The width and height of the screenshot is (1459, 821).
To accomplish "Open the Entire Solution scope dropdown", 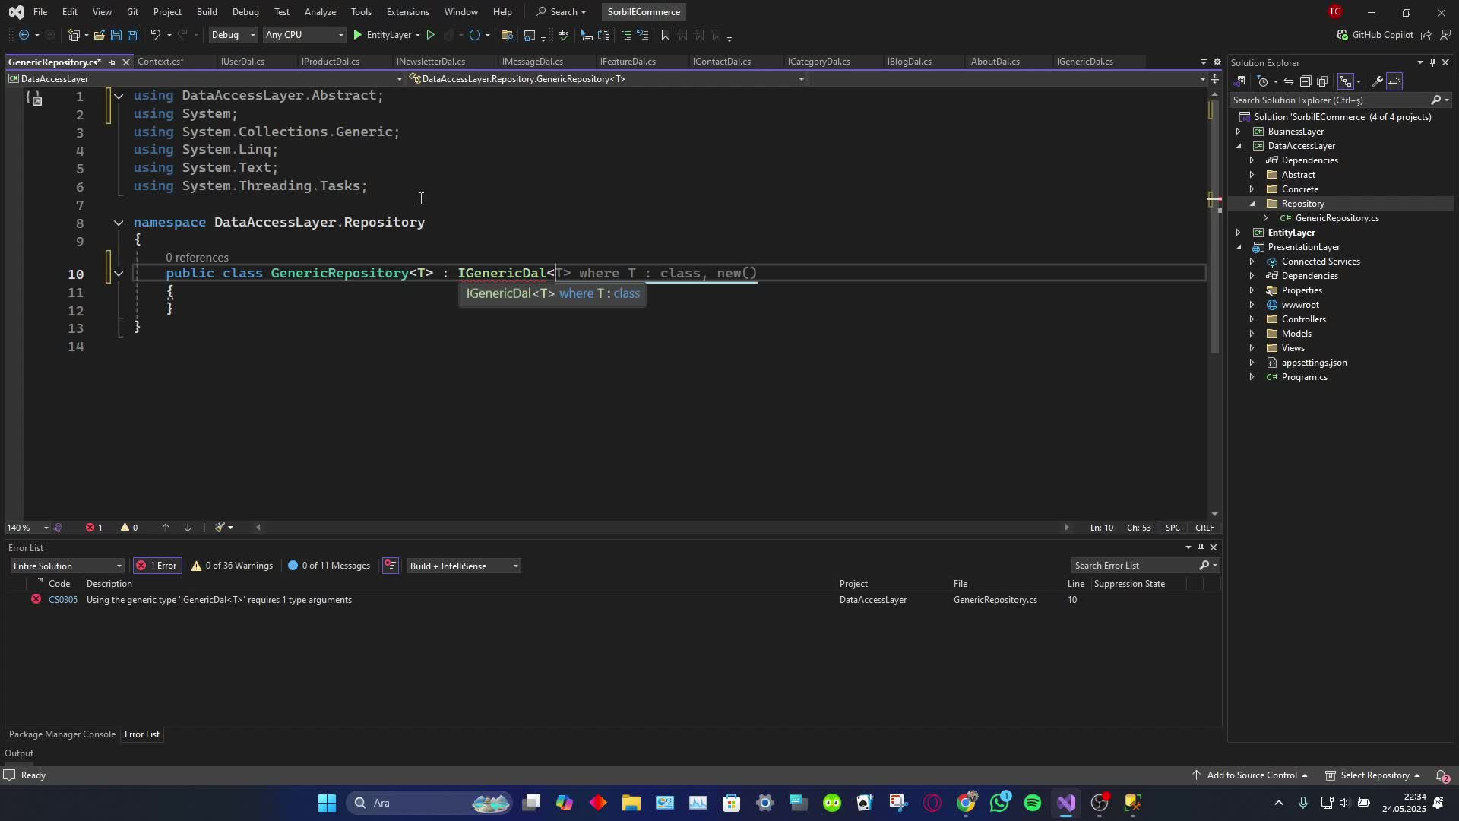I will point(67,566).
